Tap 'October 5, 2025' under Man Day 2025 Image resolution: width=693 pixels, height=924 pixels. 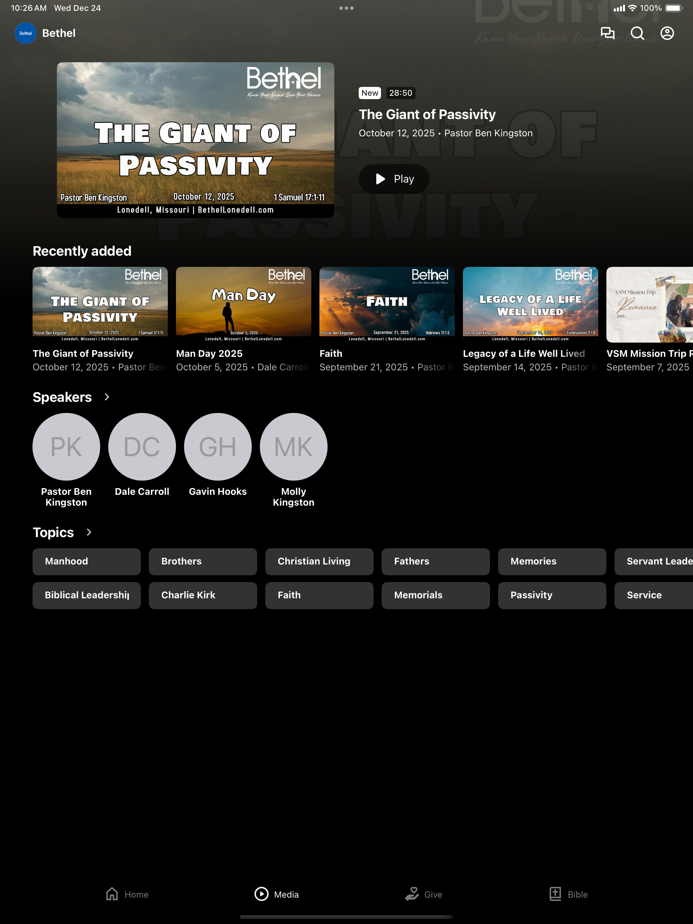(x=212, y=367)
